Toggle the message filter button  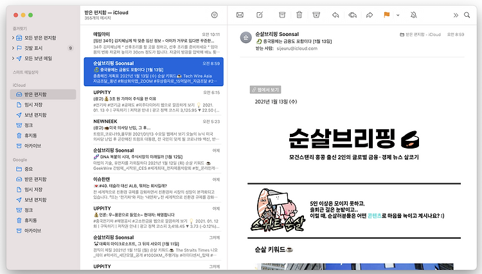pyautogui.click(x=215, y=15)
